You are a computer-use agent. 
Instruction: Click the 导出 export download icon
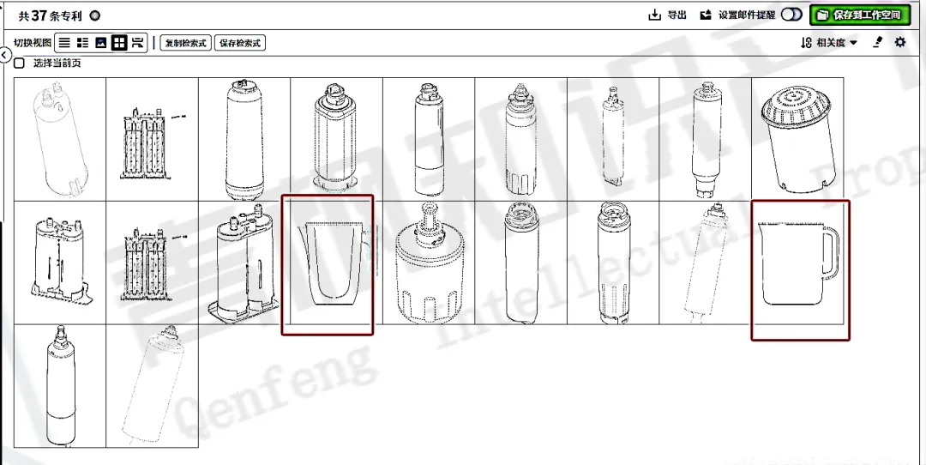coord(654,15)
